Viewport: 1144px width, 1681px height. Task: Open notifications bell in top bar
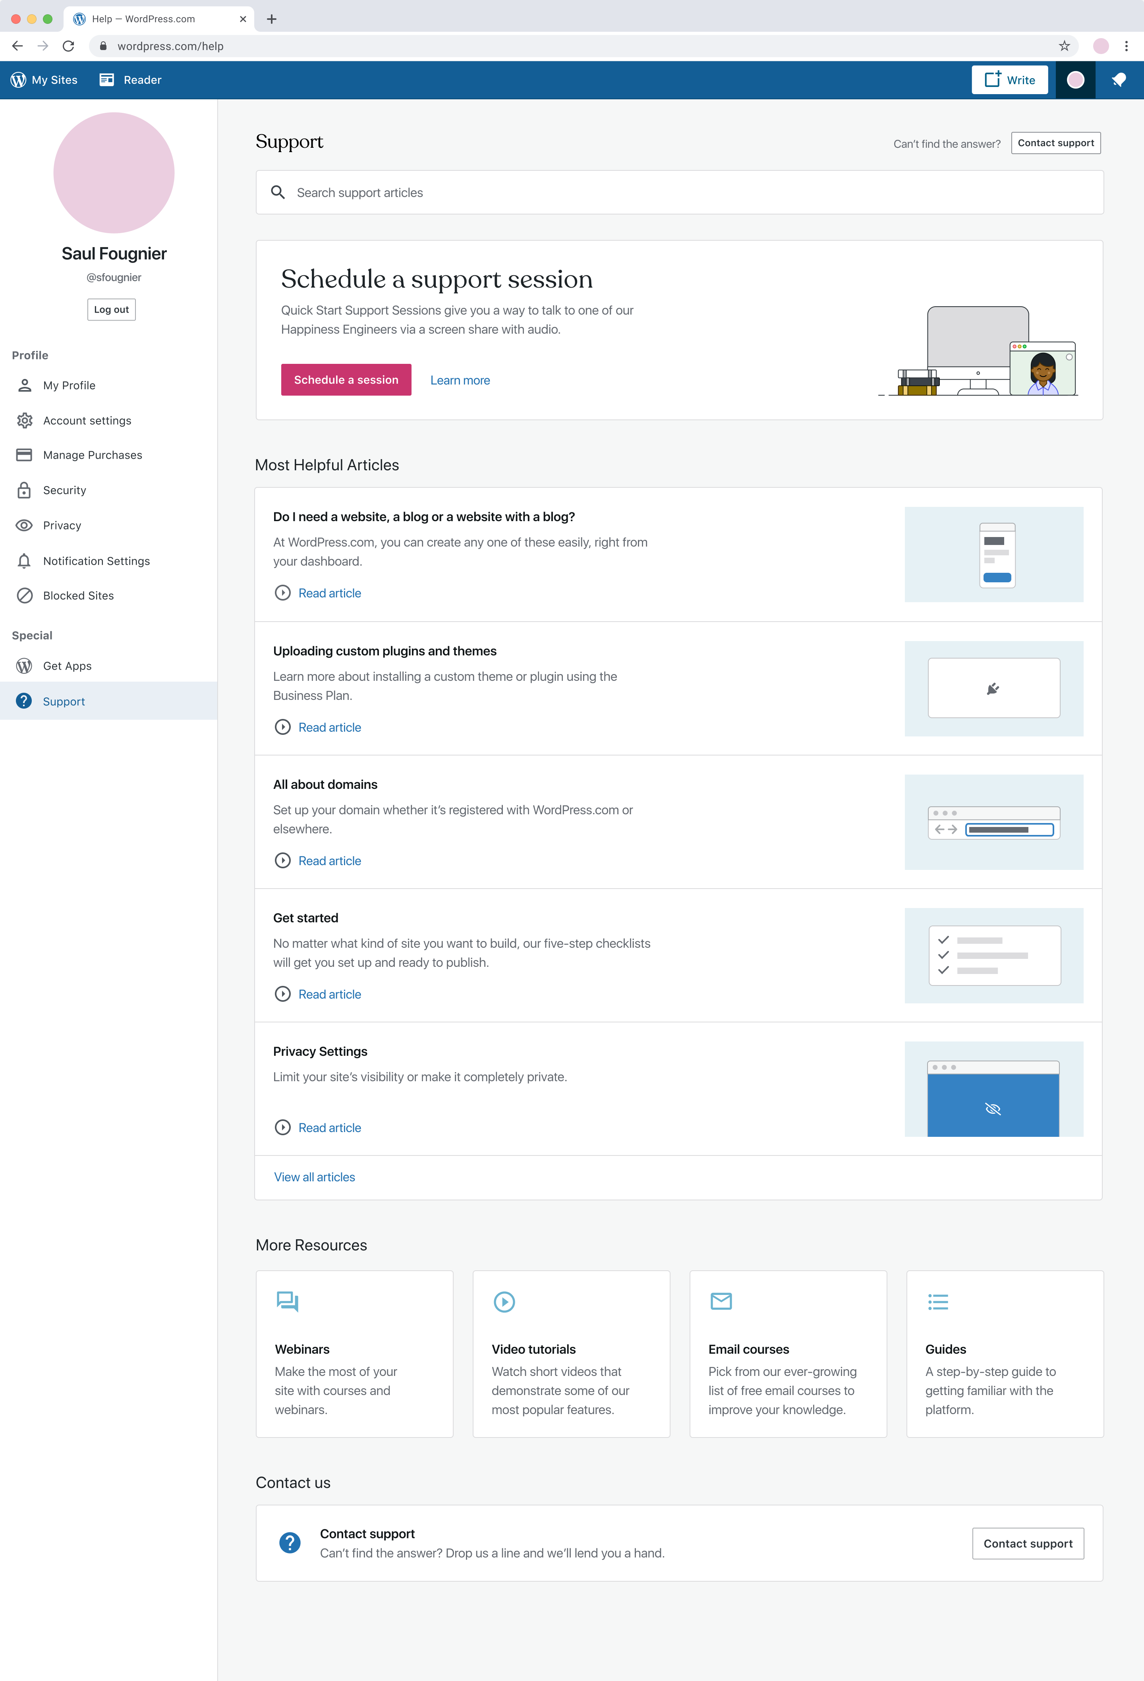click(x=1119, y=80)
